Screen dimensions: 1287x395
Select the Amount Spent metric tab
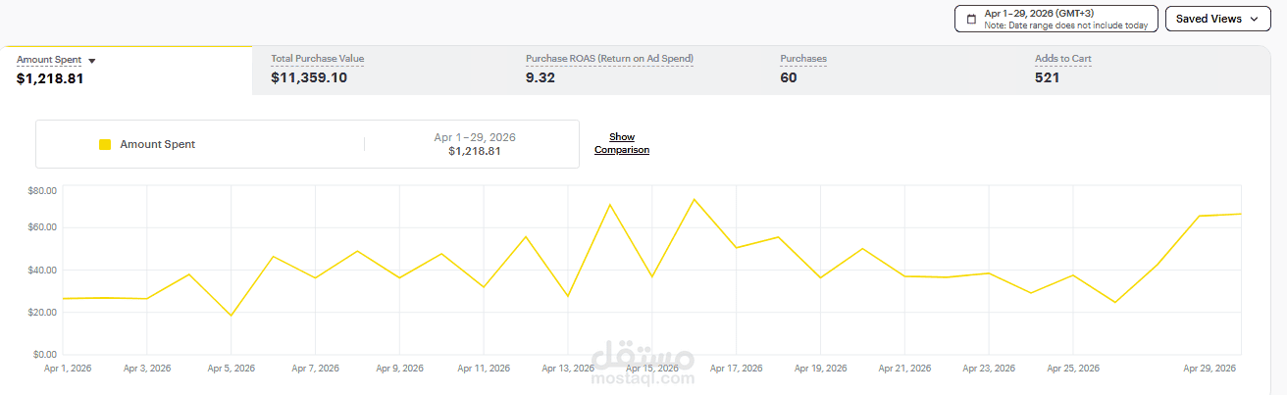tap(127, 70)
